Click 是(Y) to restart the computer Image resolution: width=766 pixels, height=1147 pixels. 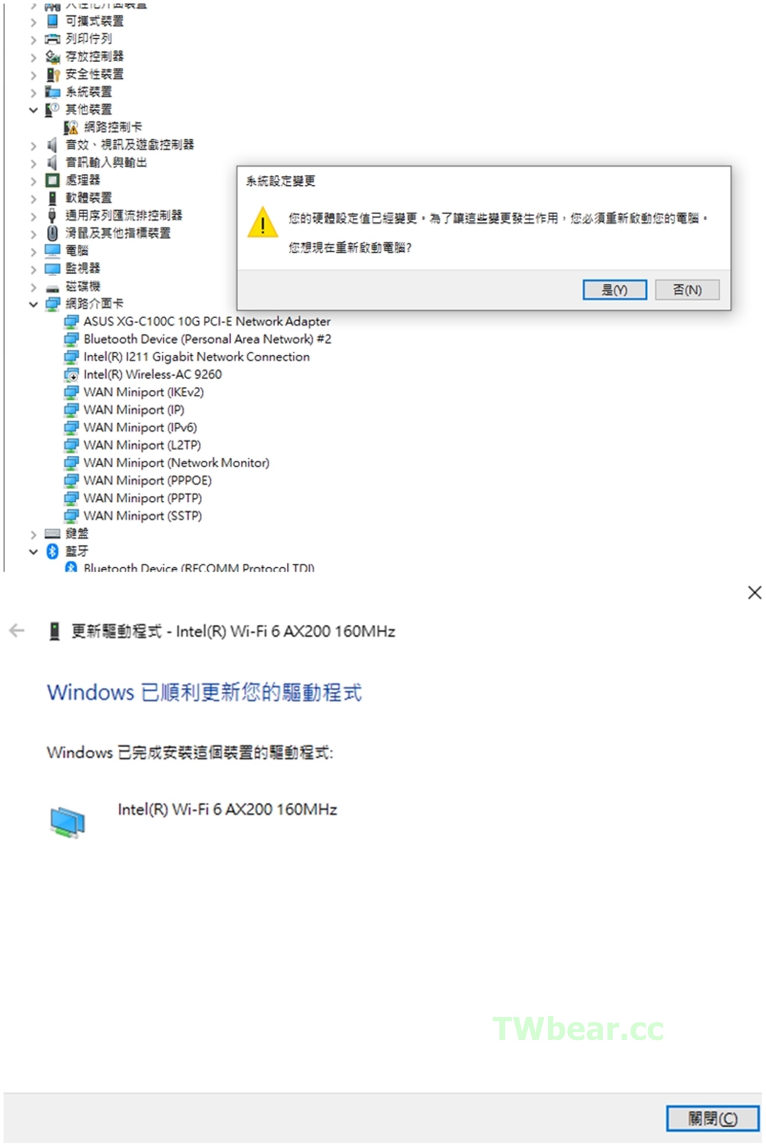[615, 290]
